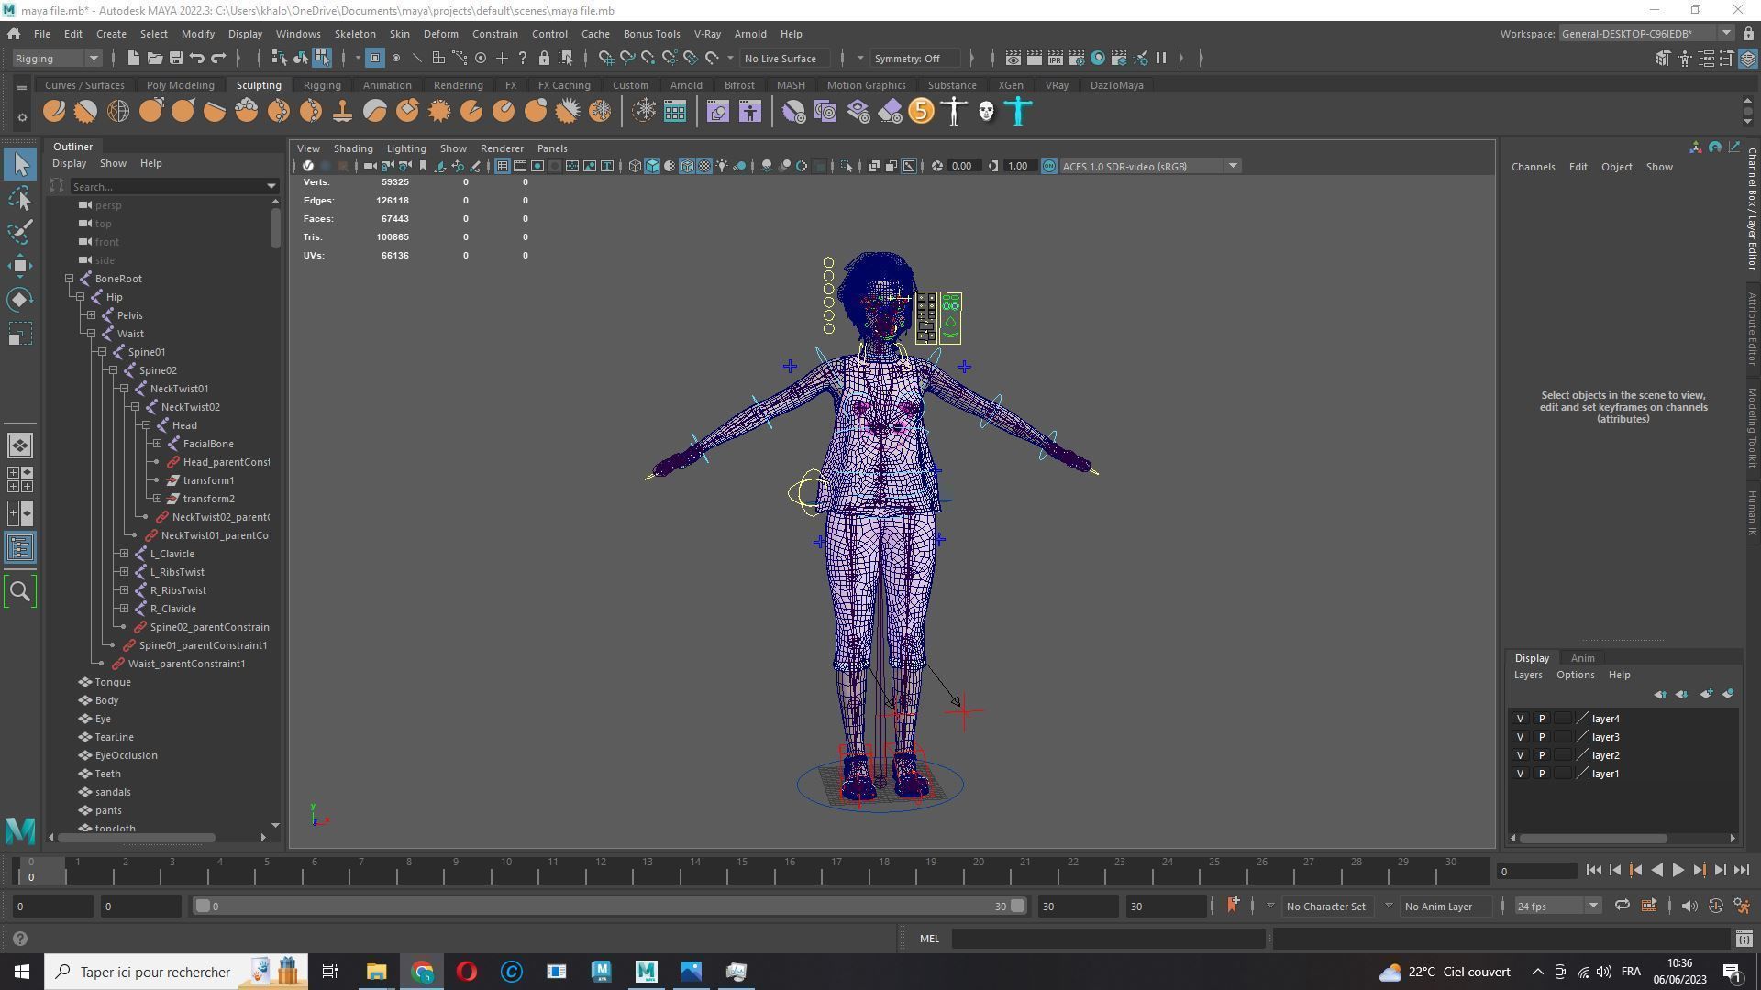Collapse the Head joint in Outliner
Screen dimensions: 1761x990
tap(146, 425)
